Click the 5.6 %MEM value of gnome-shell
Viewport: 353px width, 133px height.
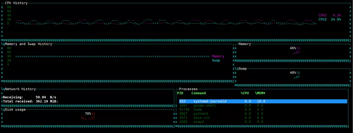point(260,105)
